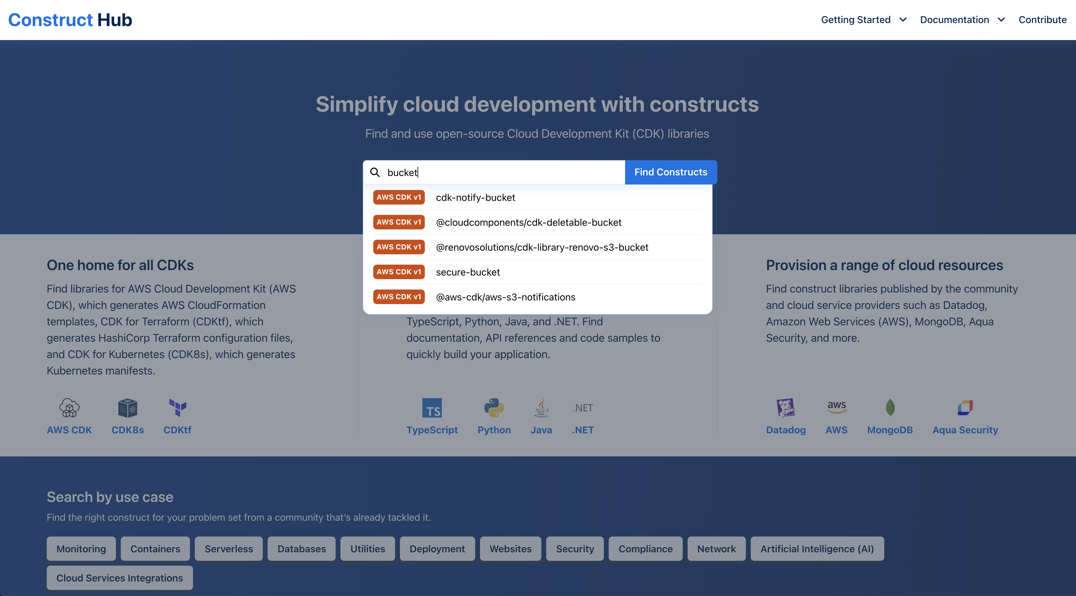Select @aws-cdk/aws-s3-notifications suggestion
The height and width of the screenshot is (596, 1076).
pyautogui.click(x=537, y=296)
